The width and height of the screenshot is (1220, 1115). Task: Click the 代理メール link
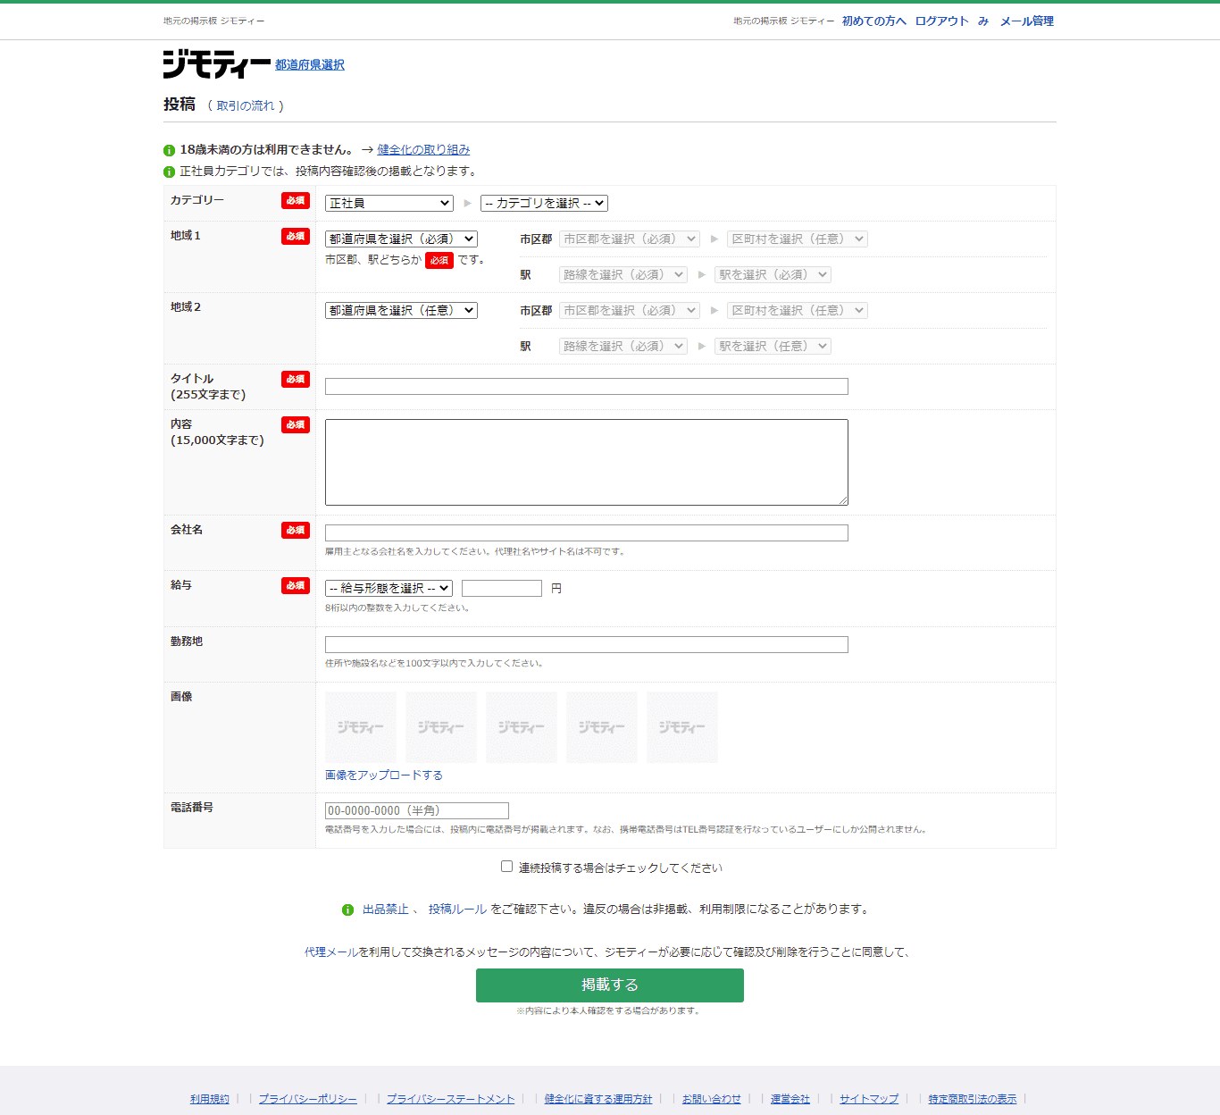click(x=331, y=952)
